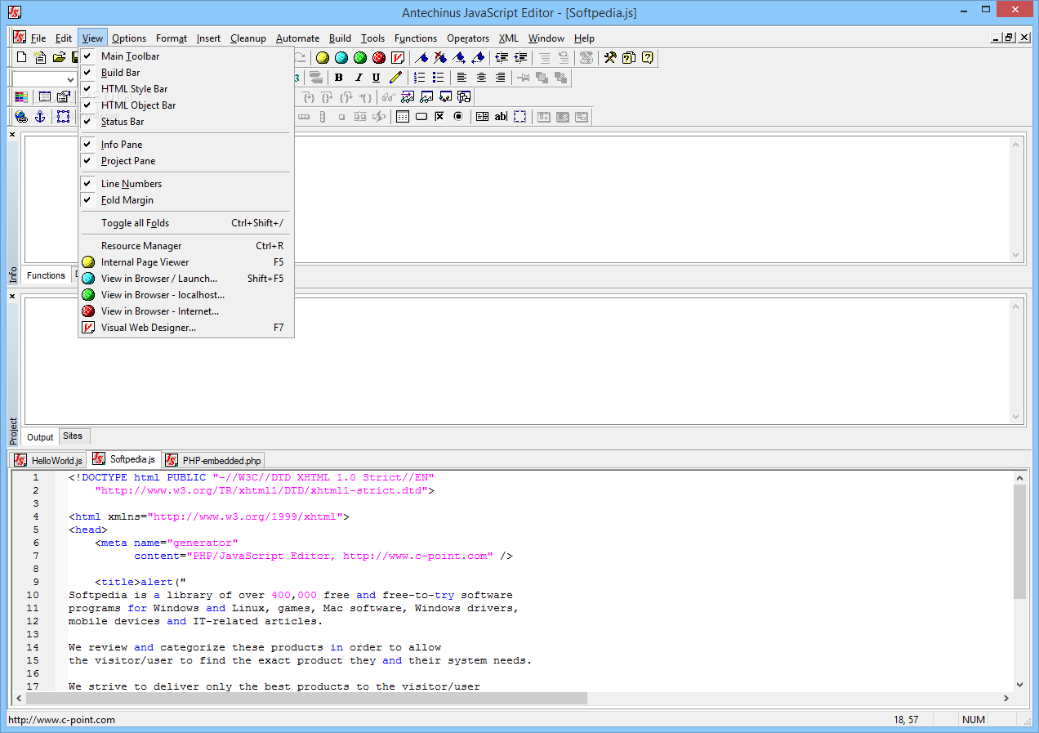Click the New file icon in main toolbar

(22, 57)
